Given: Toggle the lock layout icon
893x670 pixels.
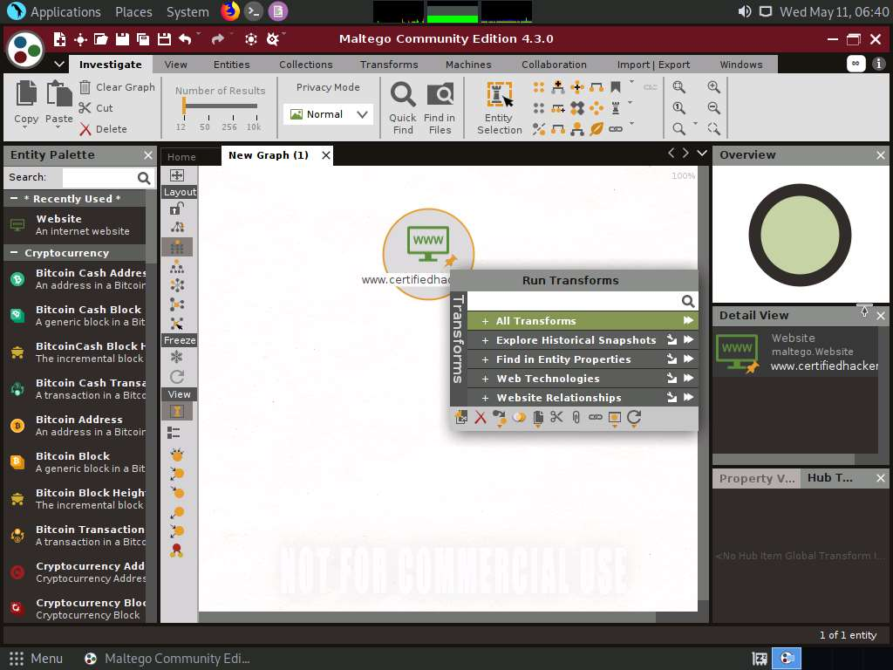Looking at the screenshot, I should (x=177, y=209).
